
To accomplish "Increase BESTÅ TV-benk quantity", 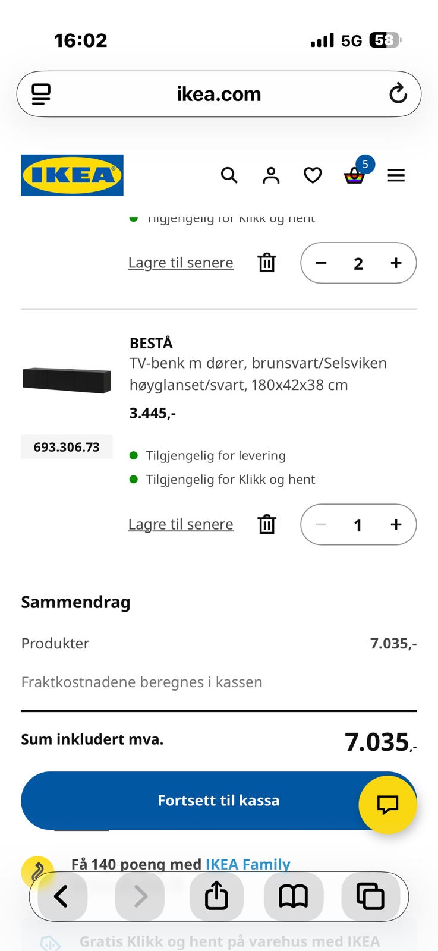I will pos(396,524).
